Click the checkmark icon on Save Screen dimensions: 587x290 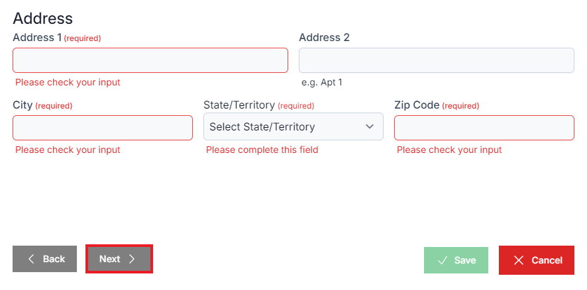click(443, 260)
